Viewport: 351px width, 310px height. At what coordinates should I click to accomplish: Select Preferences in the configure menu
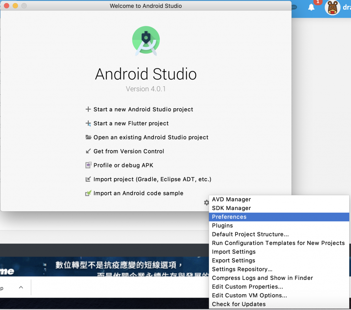click(x=279, y=217)
